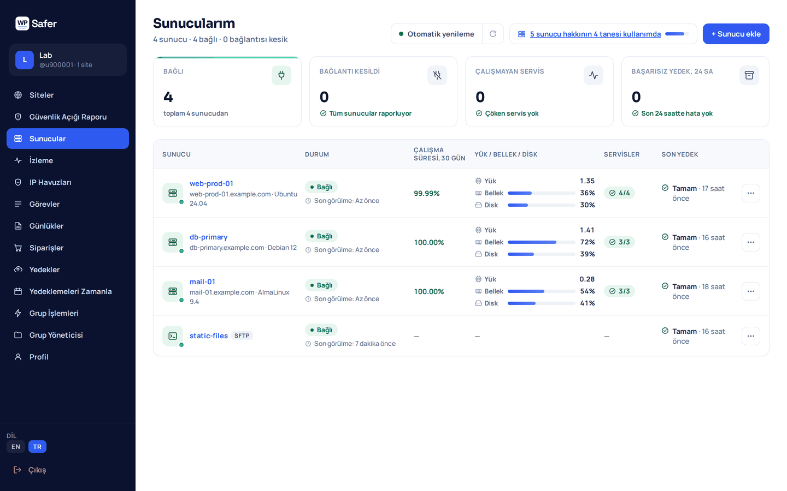The height and width of the screenshot is (491, 787).
Task: Open the actions menu for db-primary
Action: (x=751, y=242)
